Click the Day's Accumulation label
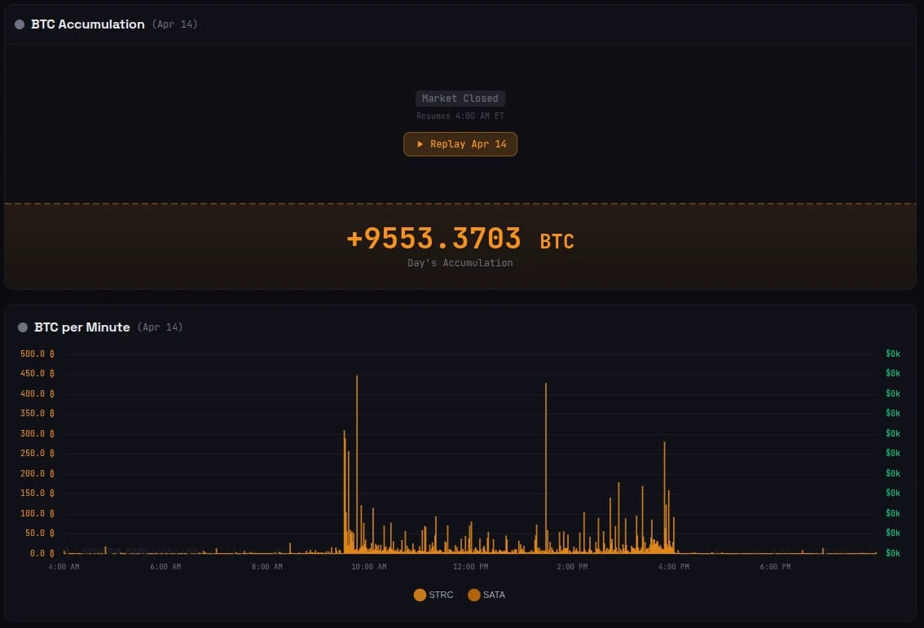The height and width of the screenshot is (628, 924). pos(460,262)
